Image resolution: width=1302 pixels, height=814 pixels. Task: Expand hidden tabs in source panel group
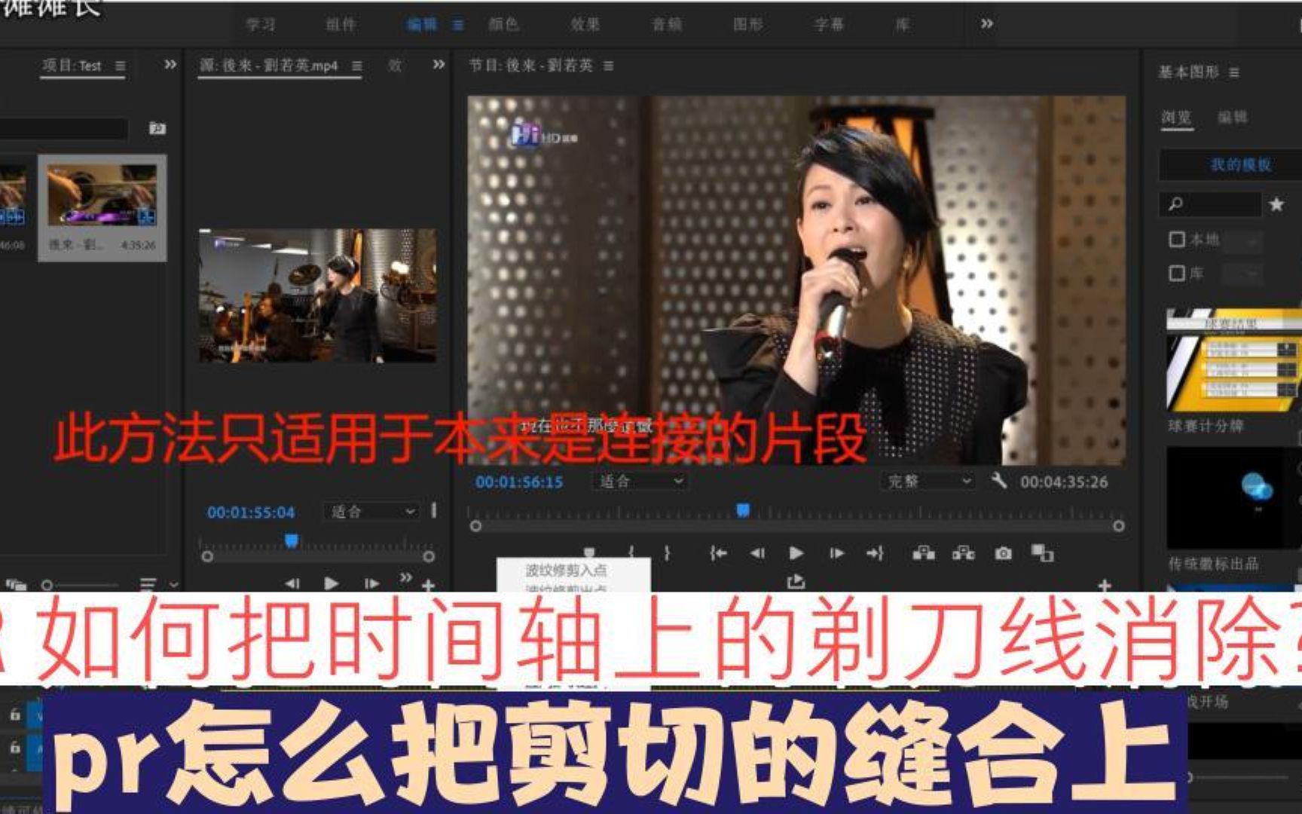[x=439, y=65]
